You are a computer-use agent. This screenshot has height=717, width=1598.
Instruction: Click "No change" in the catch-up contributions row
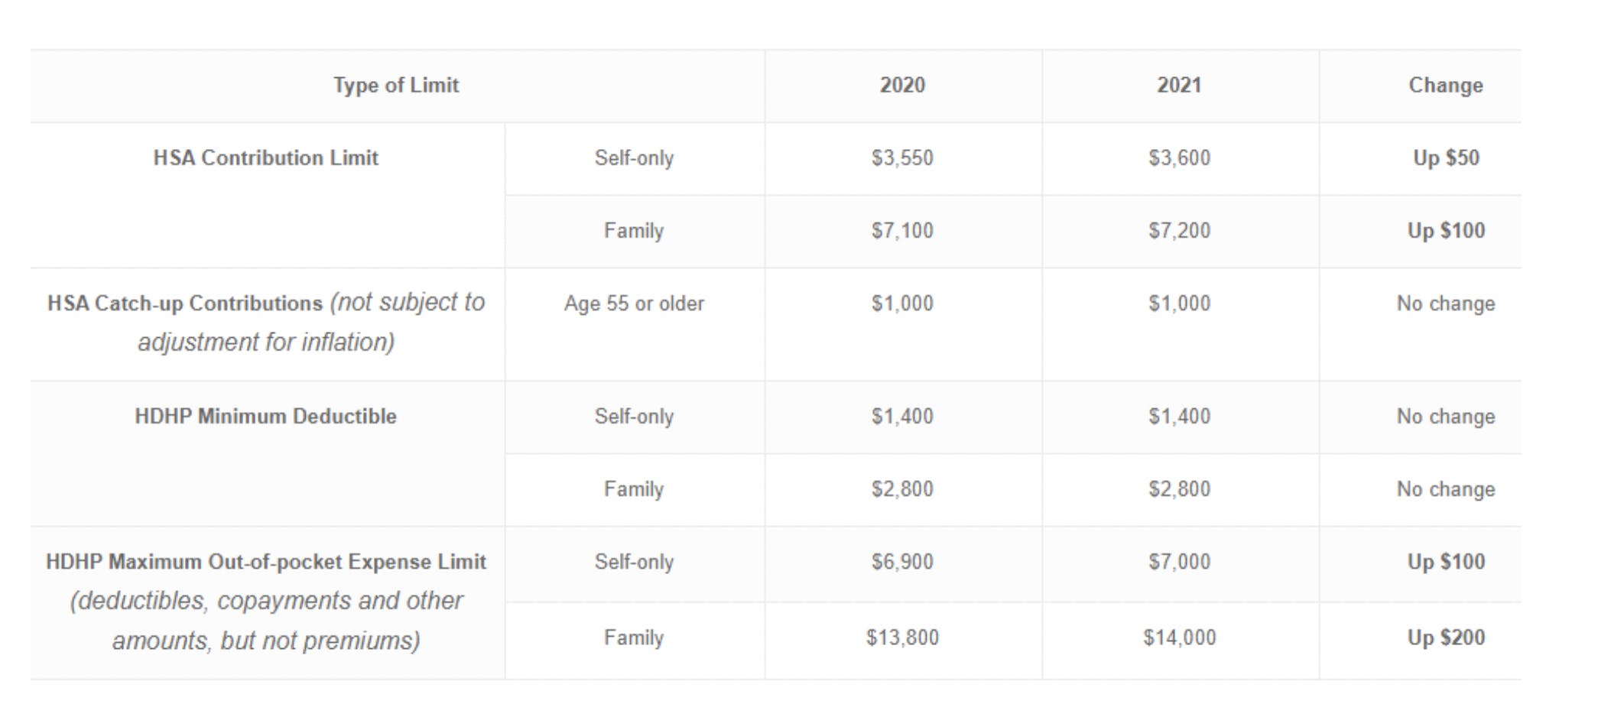1445,303
